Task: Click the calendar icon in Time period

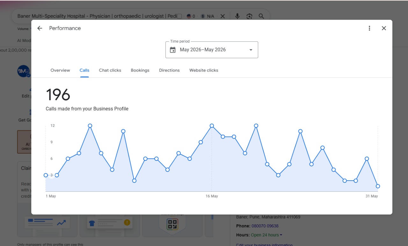Action: click(x=173, y=50)
